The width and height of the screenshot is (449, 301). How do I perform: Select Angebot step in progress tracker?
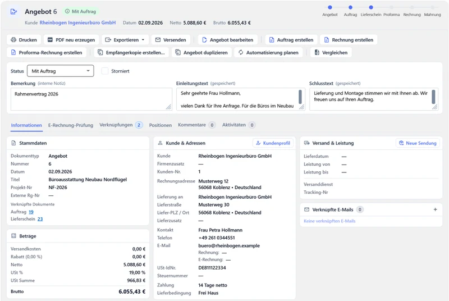point(330,7)
